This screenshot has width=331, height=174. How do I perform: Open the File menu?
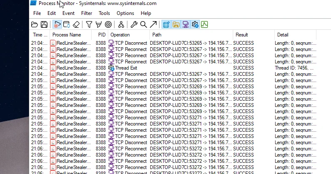click(37, 13)
